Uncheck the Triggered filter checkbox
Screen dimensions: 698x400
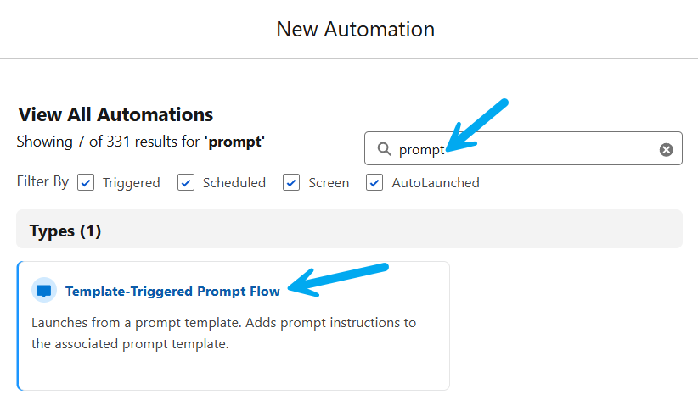click(86, 182)
